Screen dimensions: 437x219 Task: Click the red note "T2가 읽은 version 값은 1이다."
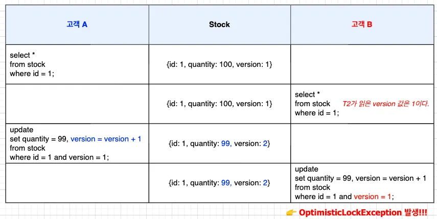pyautogui.click(x=385, y=104)
